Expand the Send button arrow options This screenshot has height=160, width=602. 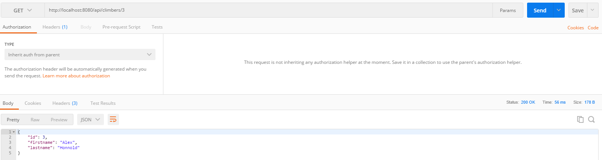click(559, 10)
